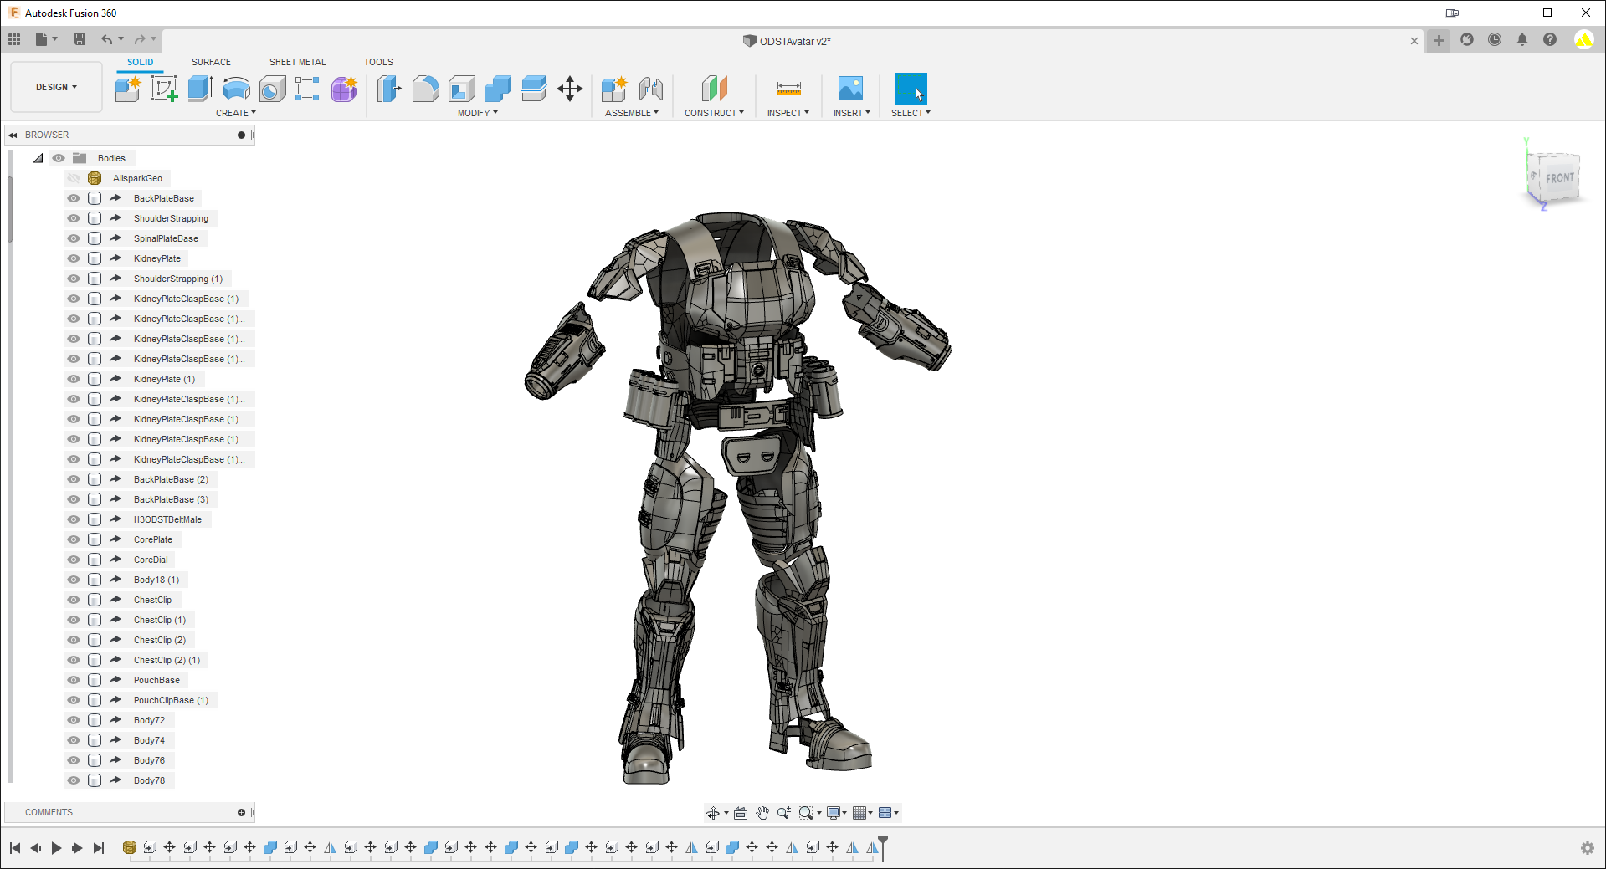Select the Offset Plane construct icon

714,89
